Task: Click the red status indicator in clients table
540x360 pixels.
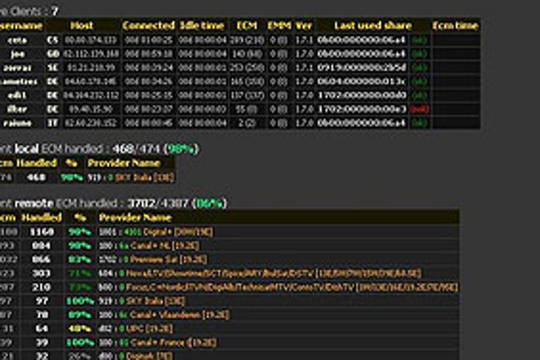Action: coord(420,109)
